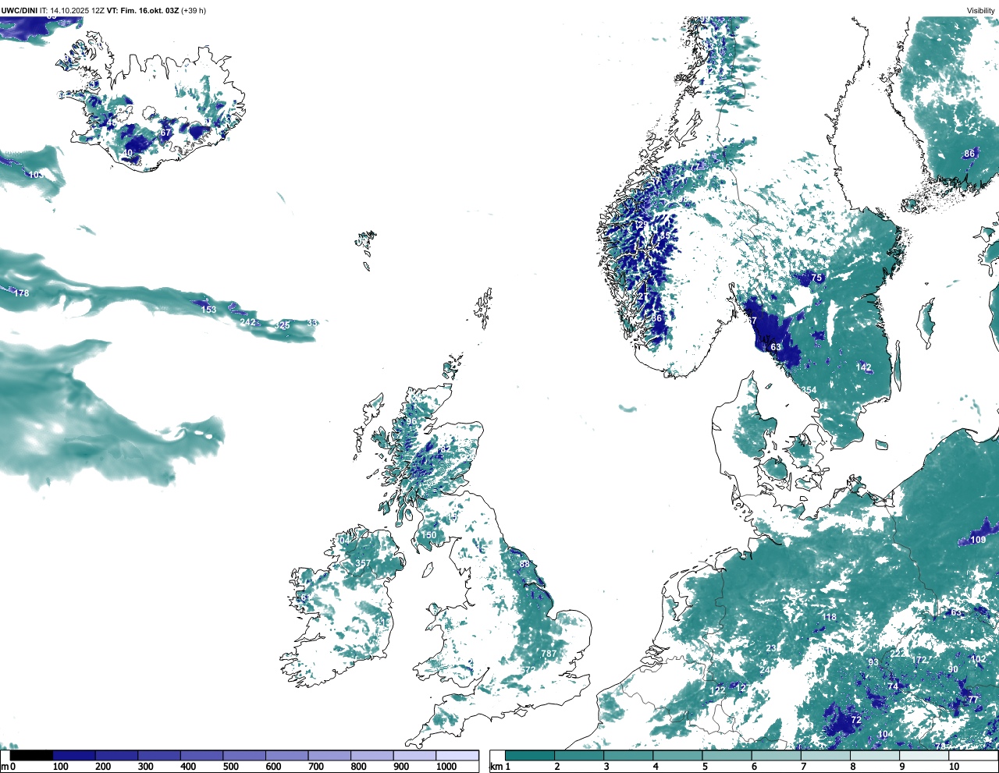Select the '75' value over central Sweden

point(816,278)
